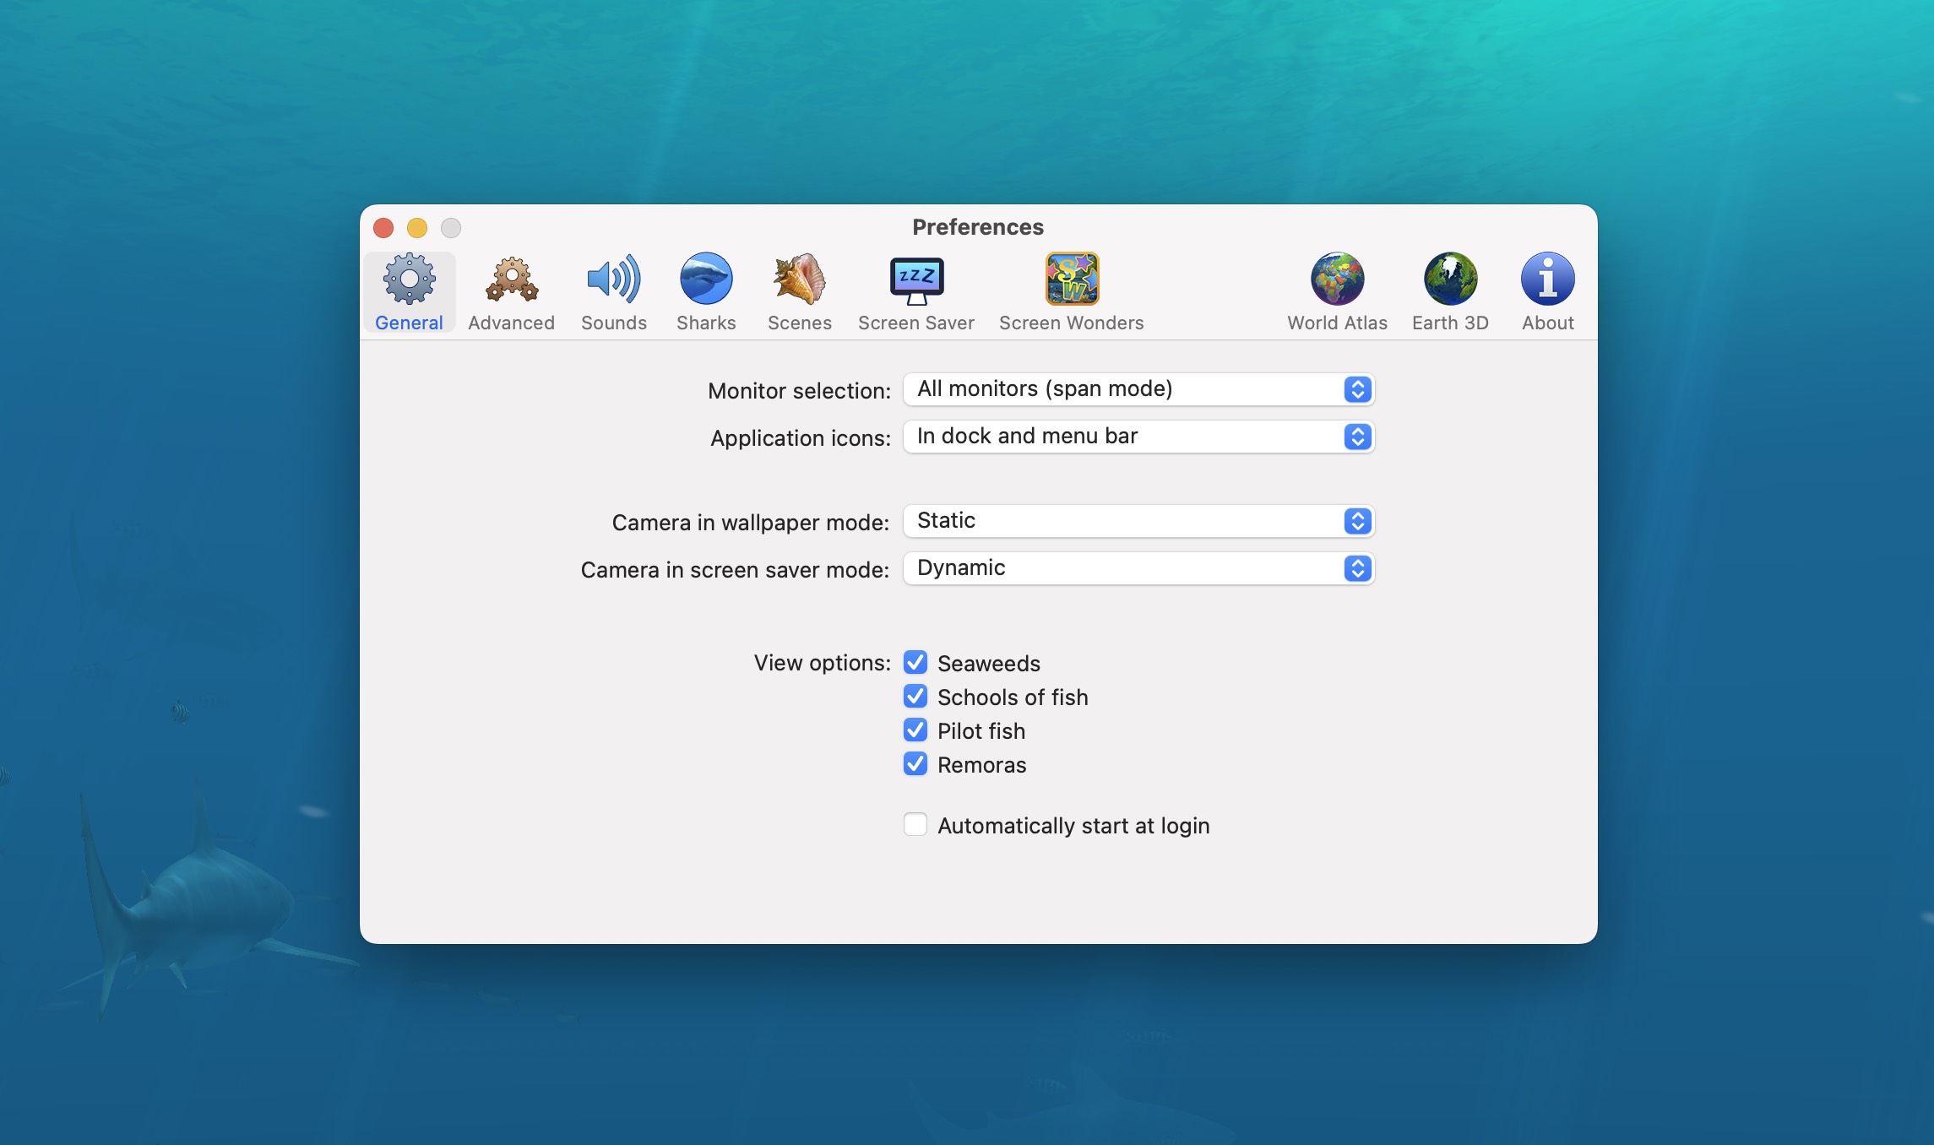Select the General preferences tab

coord(409,291)
